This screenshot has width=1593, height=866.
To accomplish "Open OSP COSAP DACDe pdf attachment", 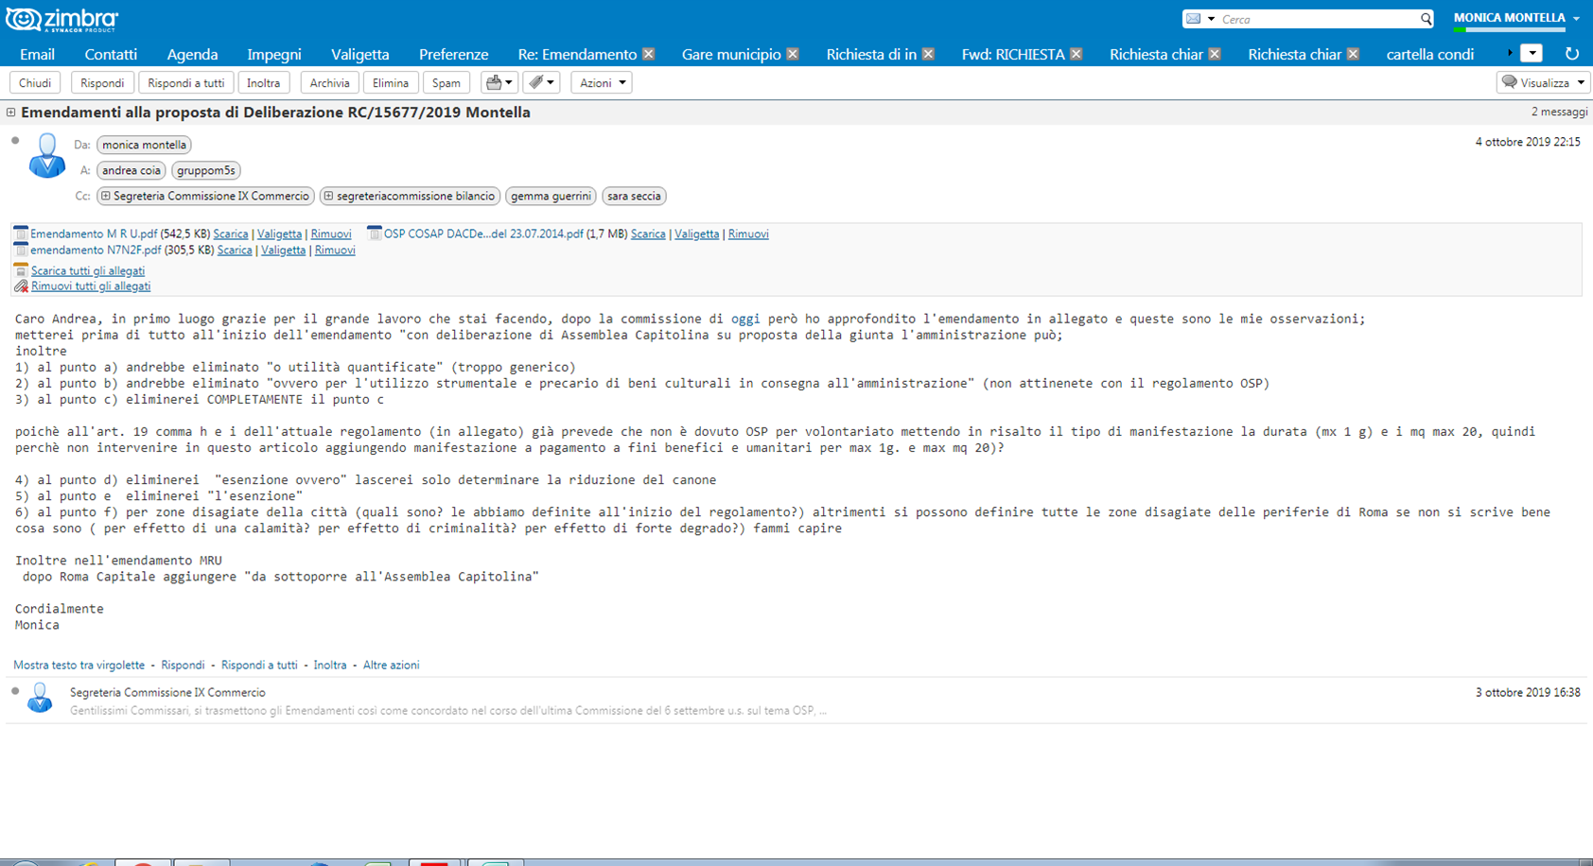I will tap(483, 234).
